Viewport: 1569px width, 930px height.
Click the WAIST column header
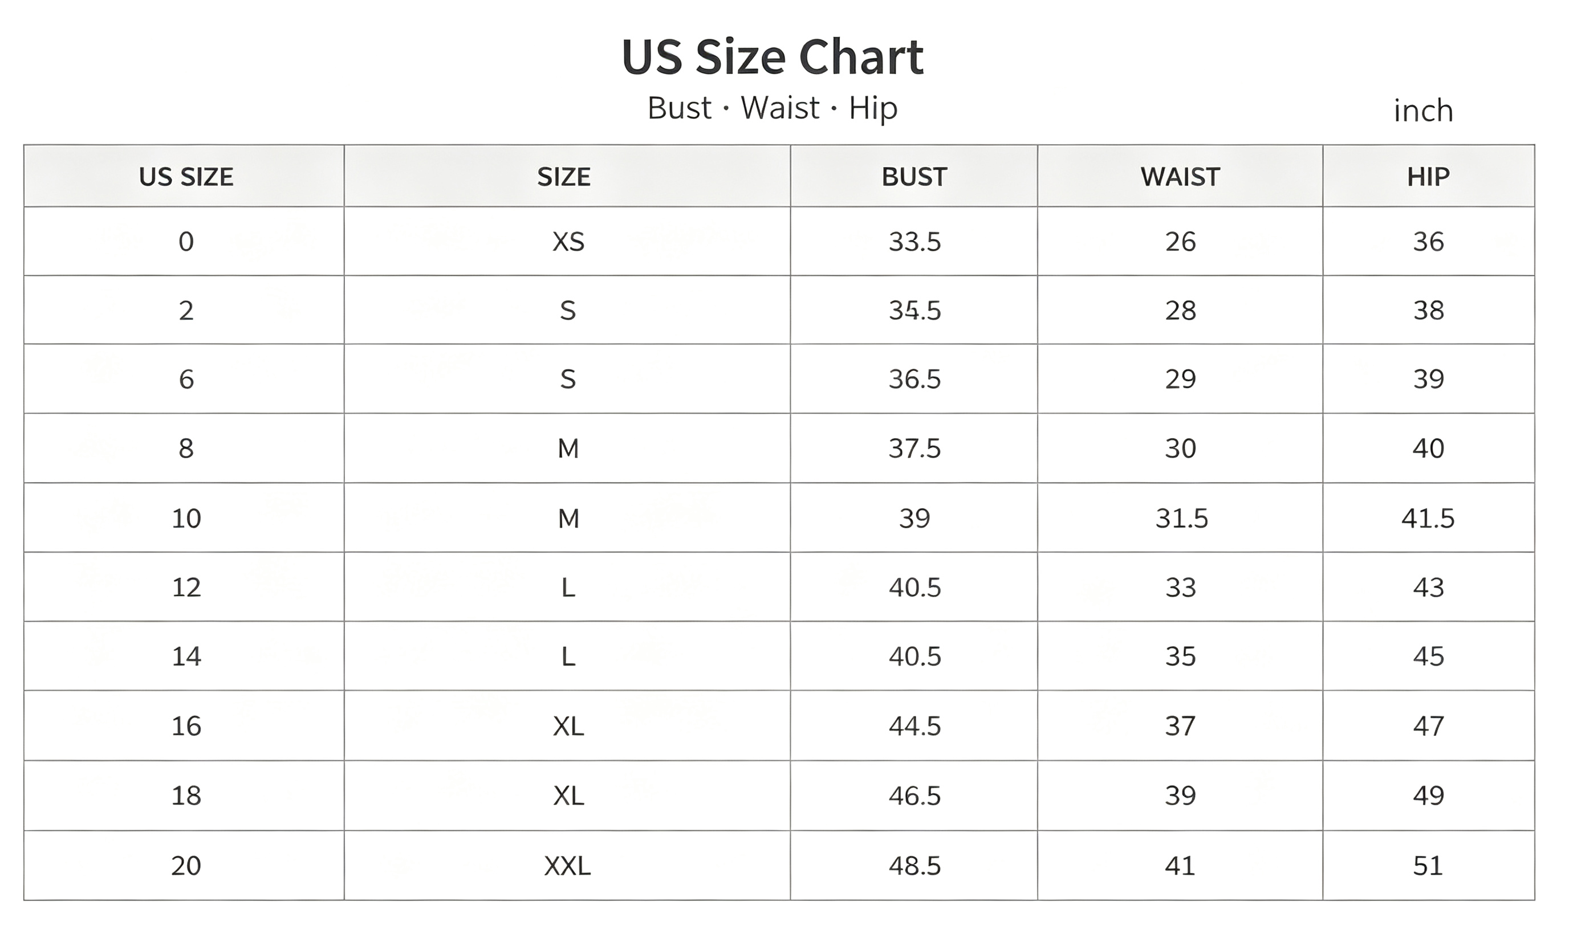(1180, 177)
